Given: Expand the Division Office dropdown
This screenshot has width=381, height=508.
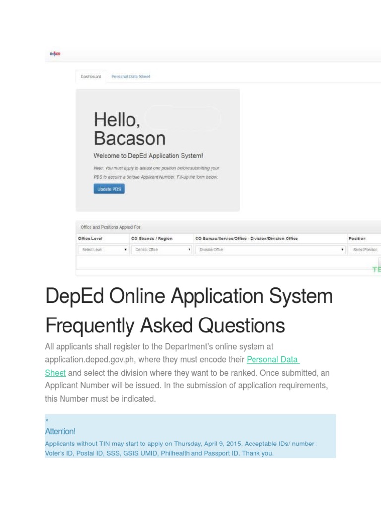Looking at the screenshot, I should click(x=270, y=250).
